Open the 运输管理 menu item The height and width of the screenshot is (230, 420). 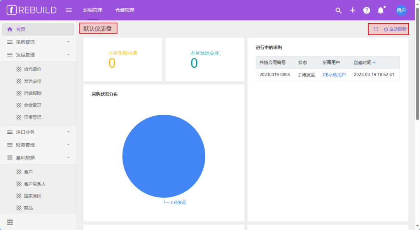click(93, 10)
